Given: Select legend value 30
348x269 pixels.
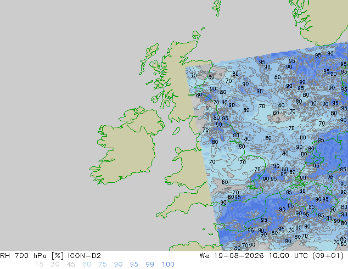Looking at the screenshot, I should (x=55, y=265).
